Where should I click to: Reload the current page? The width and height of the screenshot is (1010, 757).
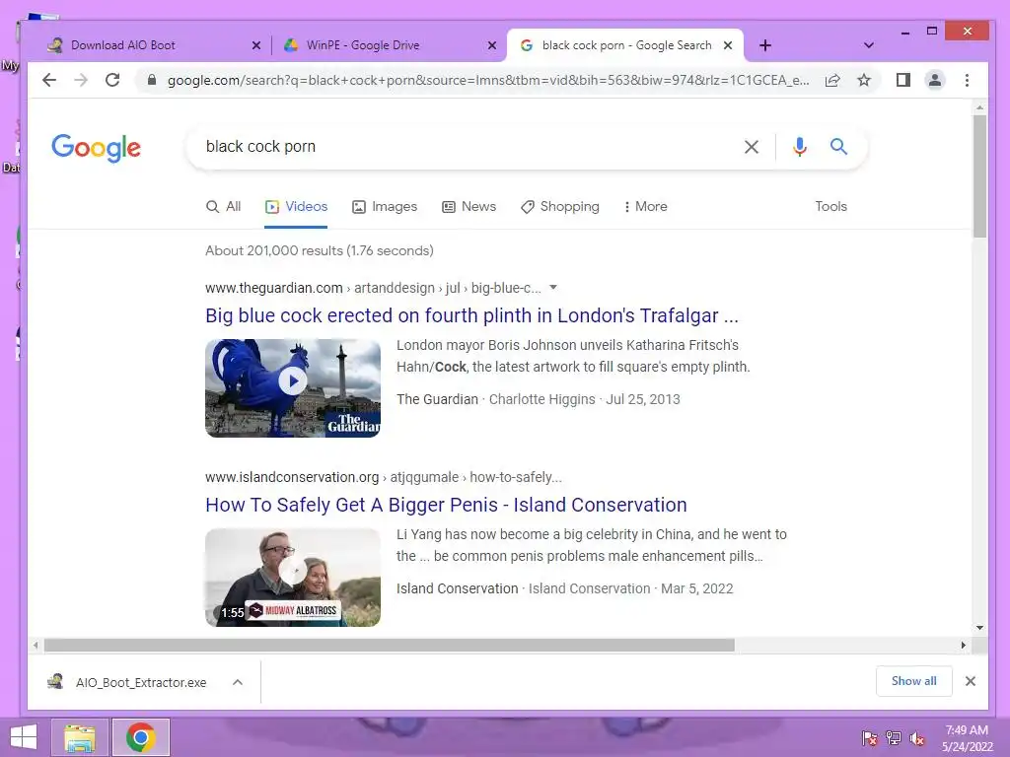pyautogui.click(x=112, y=80)
